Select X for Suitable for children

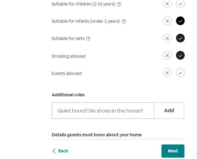click(167, 3)
